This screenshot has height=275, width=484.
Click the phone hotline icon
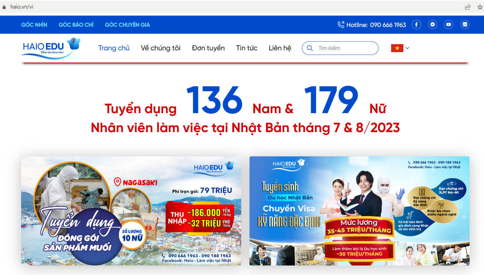(341, 25)
